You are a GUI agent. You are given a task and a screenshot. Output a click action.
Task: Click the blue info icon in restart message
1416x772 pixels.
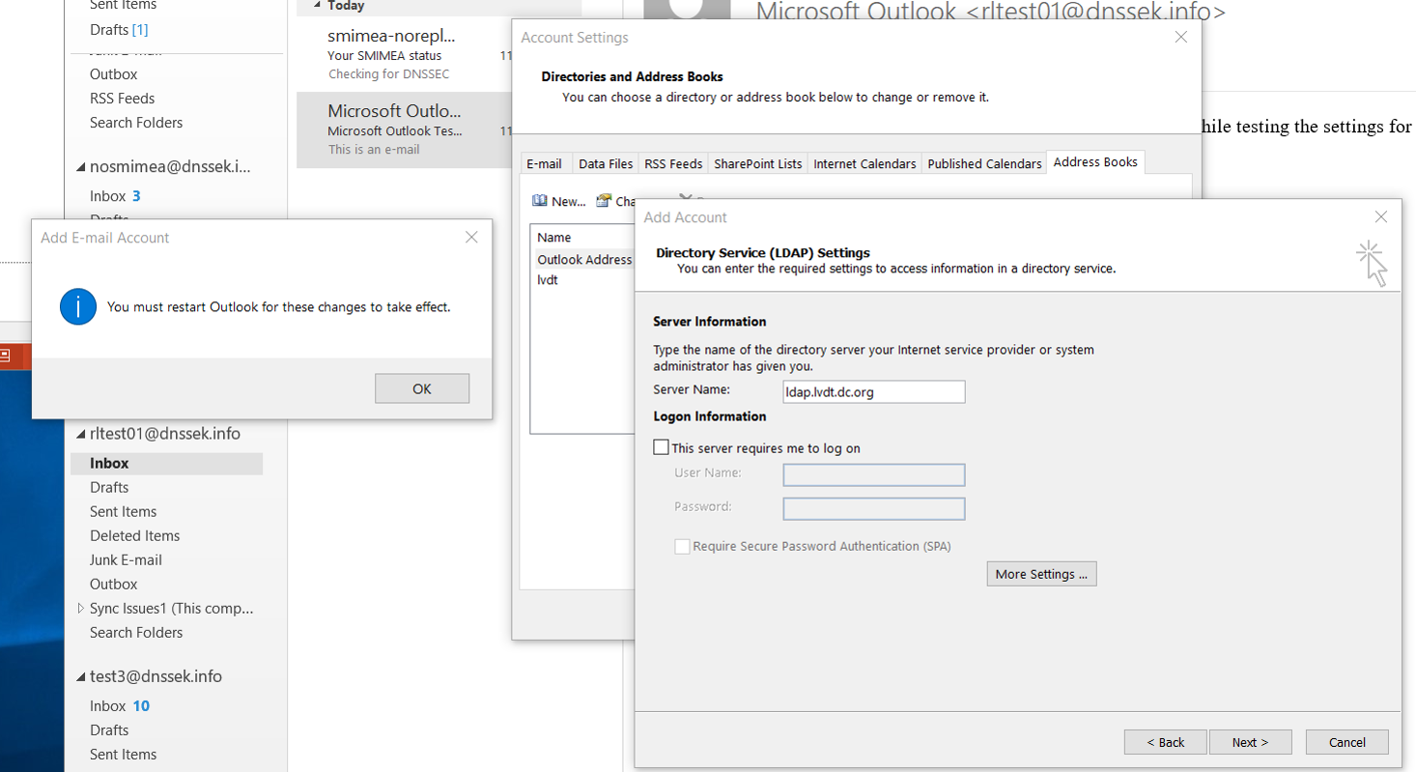78,307
